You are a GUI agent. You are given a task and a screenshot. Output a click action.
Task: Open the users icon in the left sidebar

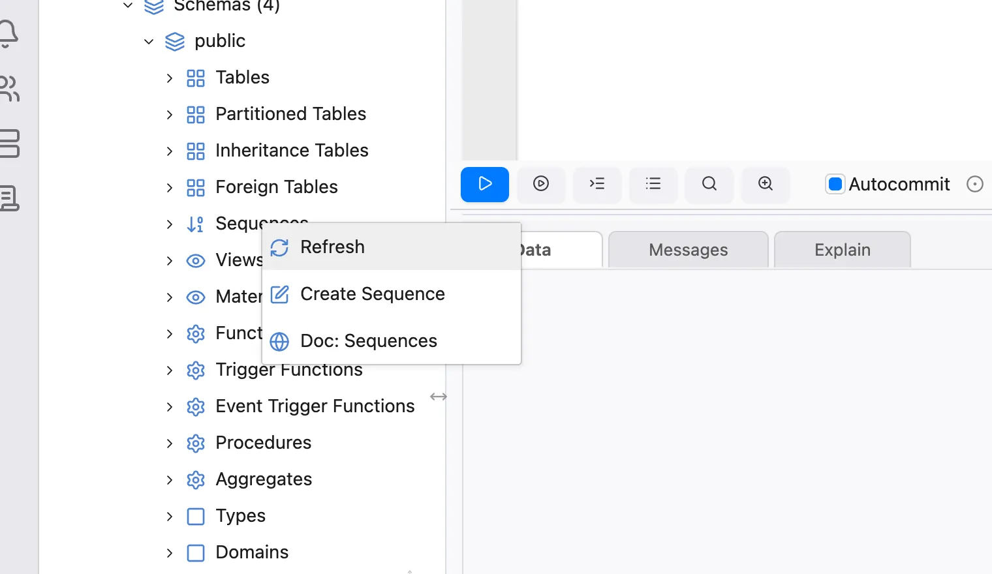tap(9, 89)
